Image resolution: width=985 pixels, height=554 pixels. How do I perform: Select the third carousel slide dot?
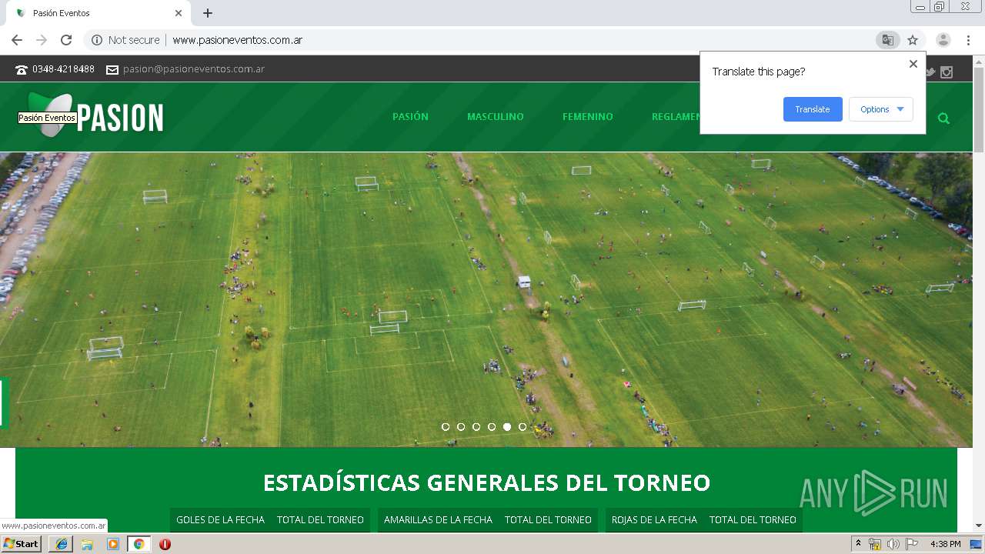(476, 426)
